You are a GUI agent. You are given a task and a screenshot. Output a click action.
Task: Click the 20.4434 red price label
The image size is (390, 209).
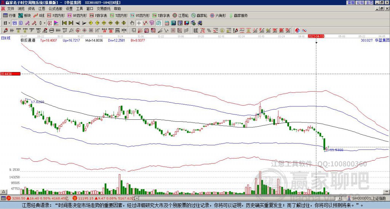click(x=10, y=74)
